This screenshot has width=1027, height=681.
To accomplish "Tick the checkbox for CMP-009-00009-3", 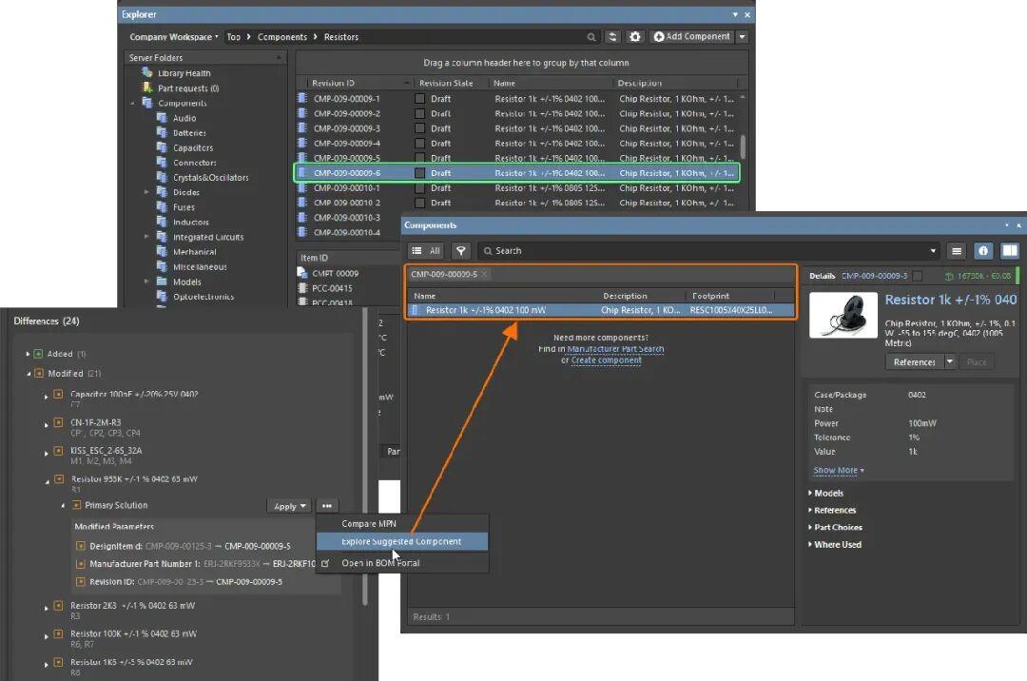I will (x=420, y=128).
